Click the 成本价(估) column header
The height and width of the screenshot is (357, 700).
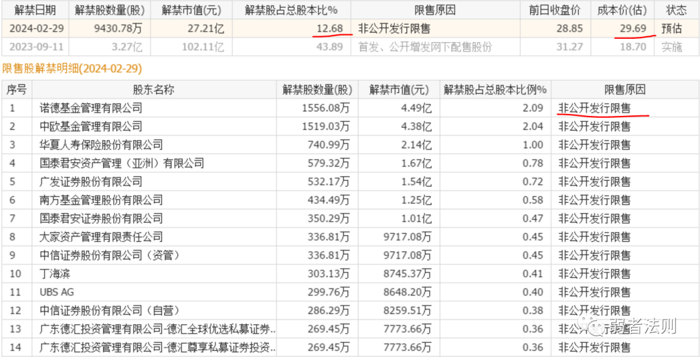coord(622,10)
